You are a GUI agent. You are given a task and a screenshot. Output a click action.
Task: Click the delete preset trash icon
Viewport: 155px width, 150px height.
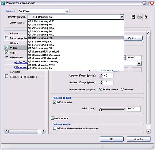click(146, 17)
